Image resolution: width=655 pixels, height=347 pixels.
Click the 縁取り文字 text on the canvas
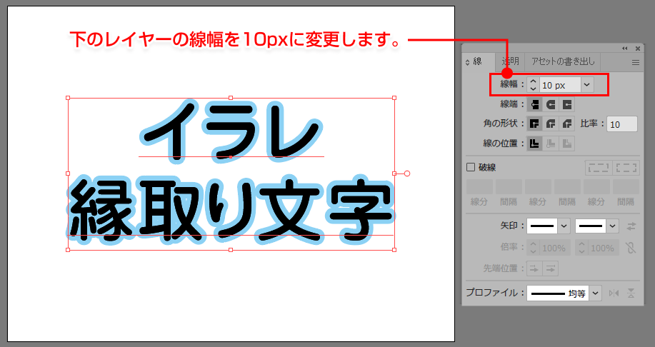coord(231,210)
